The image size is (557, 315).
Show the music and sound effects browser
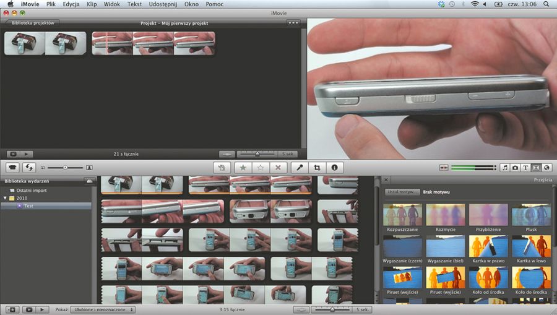point(505,168)
